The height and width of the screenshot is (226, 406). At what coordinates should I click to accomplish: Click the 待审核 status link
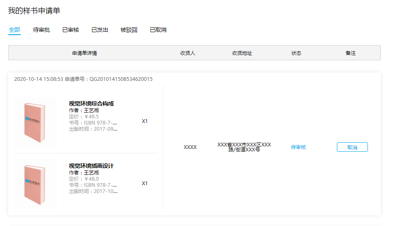(x=298, y=147)
